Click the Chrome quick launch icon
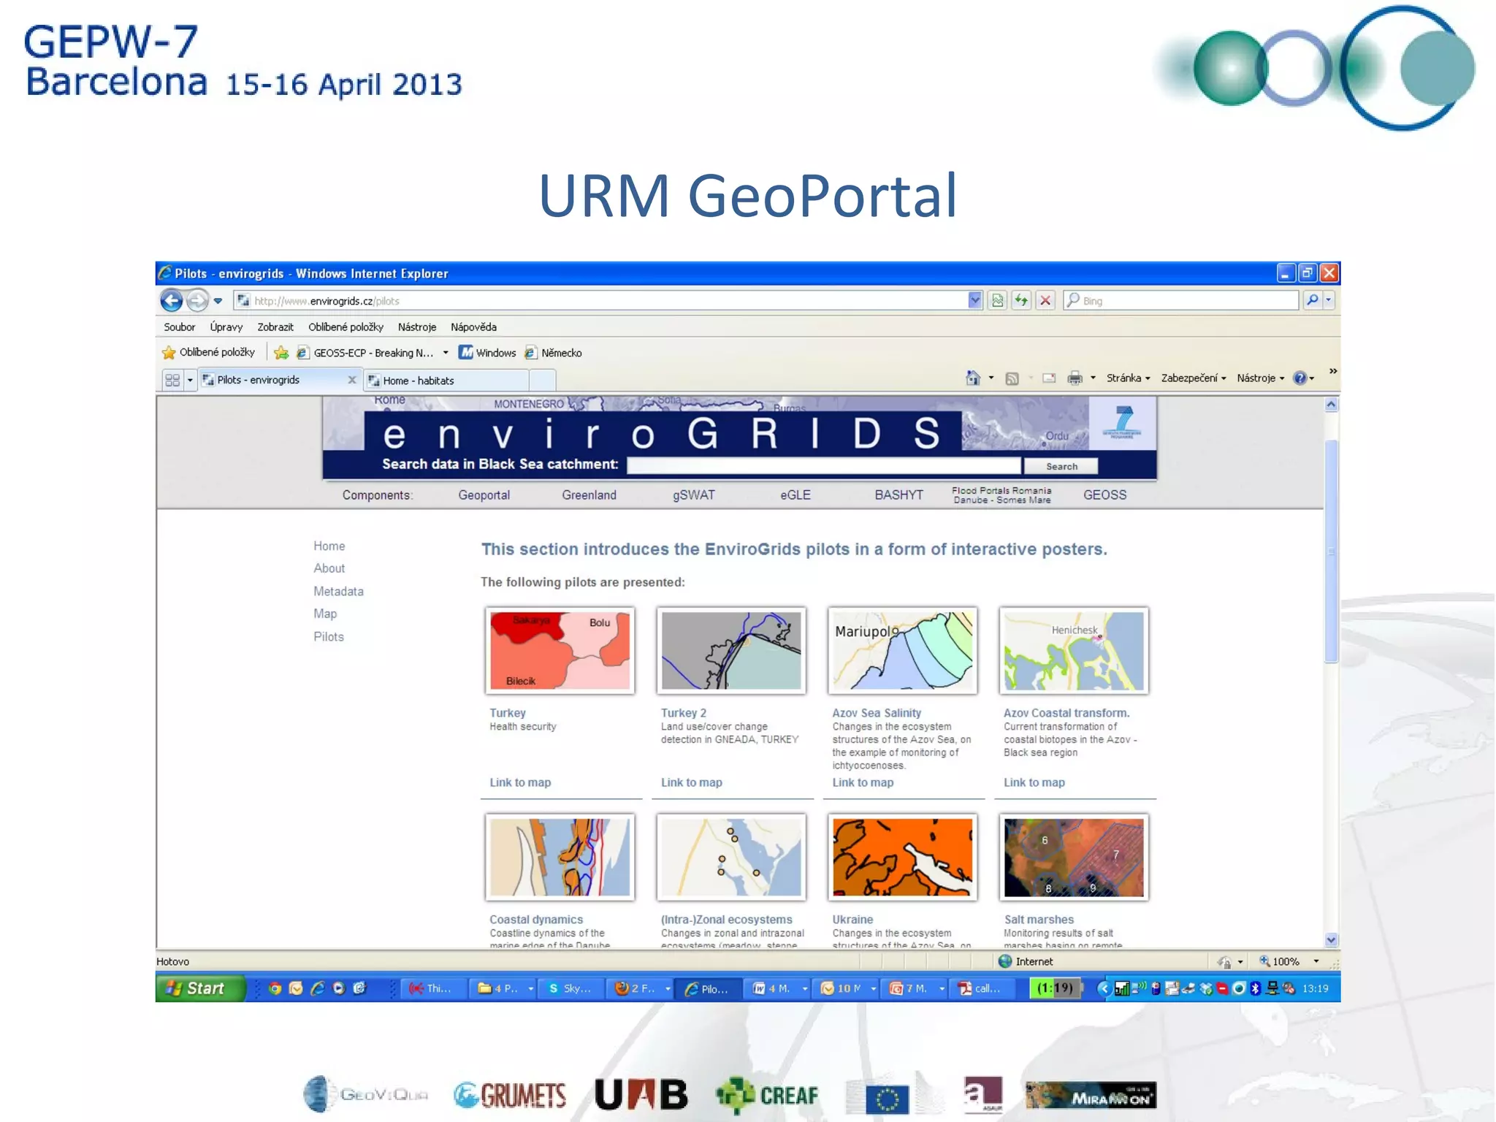 (x=275, y=988)
